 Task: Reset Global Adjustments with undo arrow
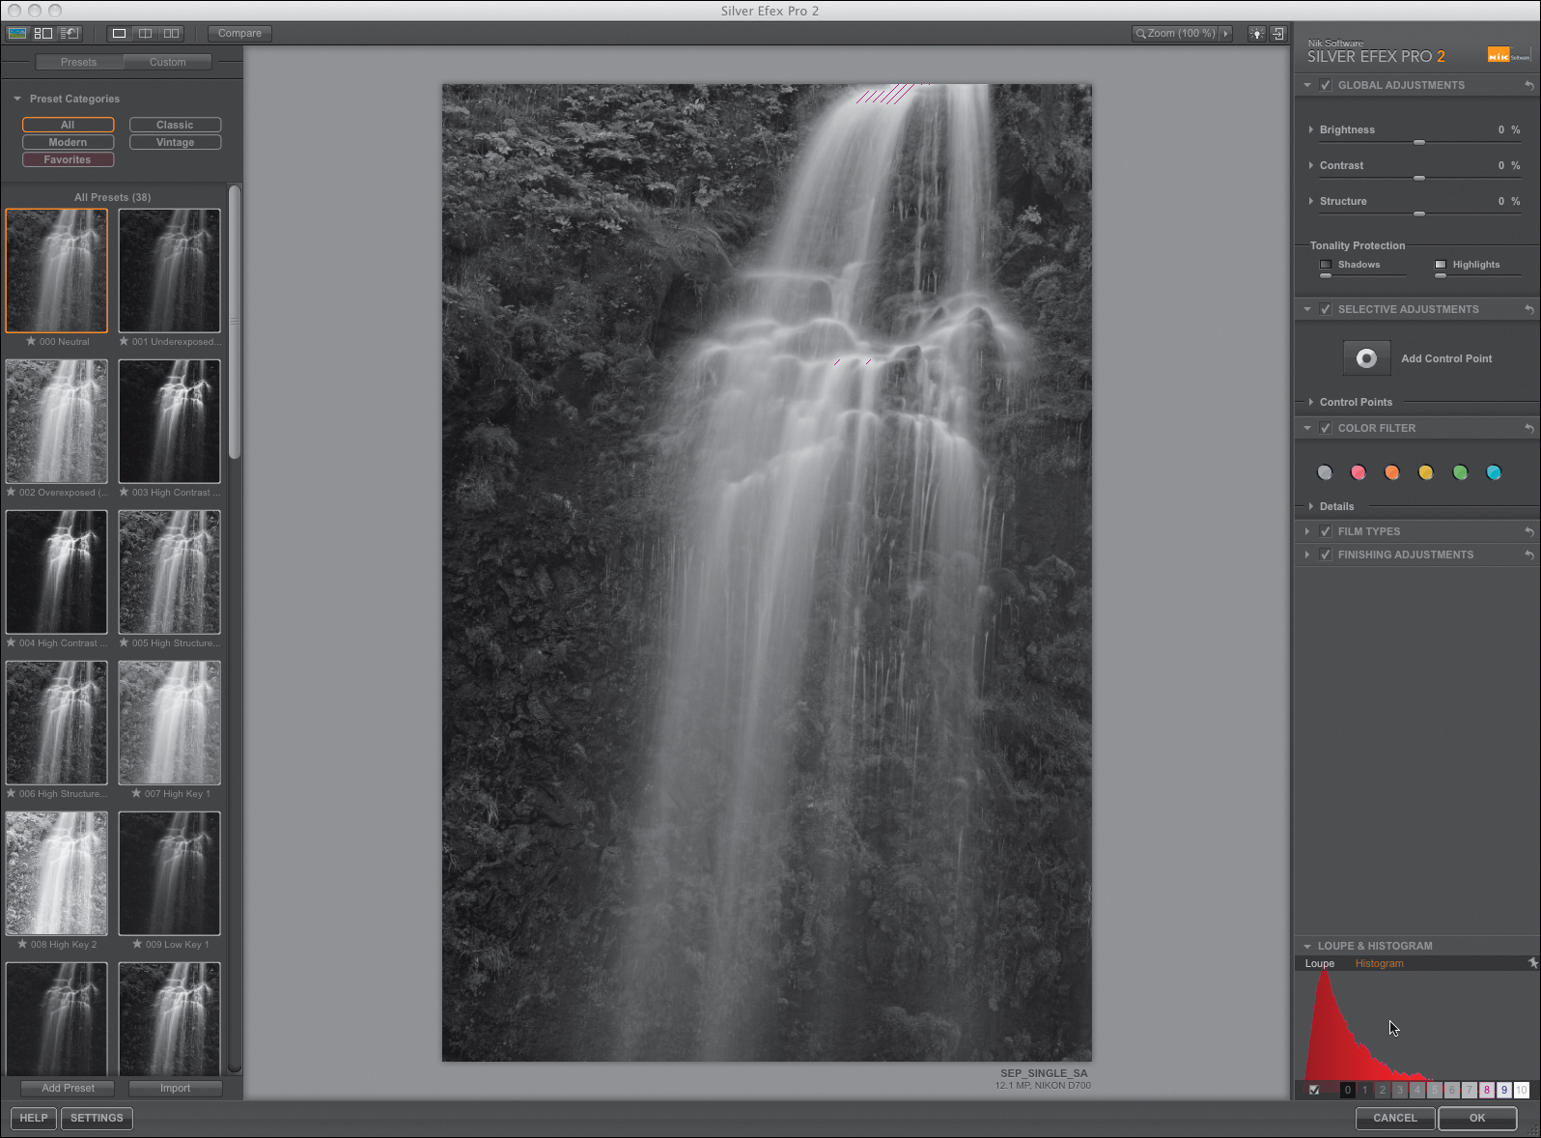click(x=1529, y=85)
